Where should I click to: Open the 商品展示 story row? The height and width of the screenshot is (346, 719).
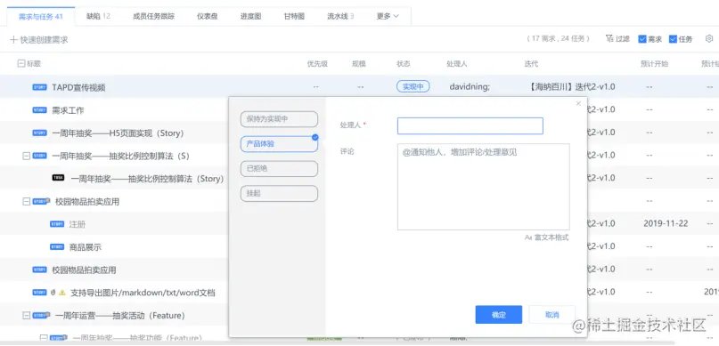86,247
